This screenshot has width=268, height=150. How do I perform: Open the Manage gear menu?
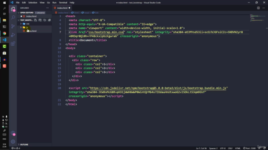(13, 142)
